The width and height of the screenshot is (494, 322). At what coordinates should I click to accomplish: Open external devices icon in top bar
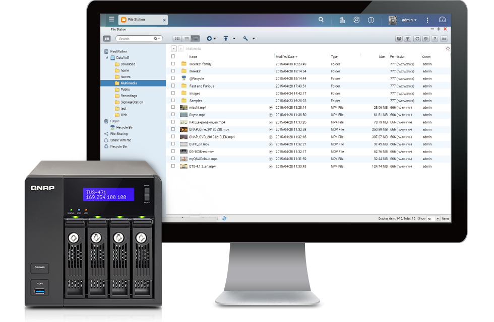356,20
